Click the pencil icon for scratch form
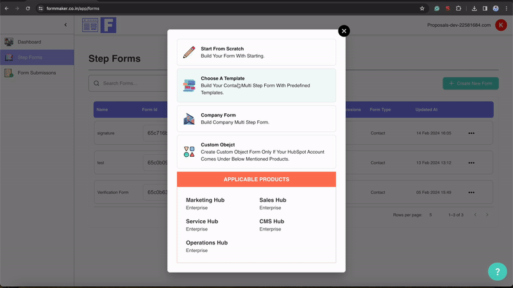 click(x=189, y=52)
